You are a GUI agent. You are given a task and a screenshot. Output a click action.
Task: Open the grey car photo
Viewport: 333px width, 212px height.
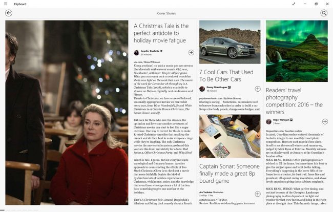[x=230, y=42]
